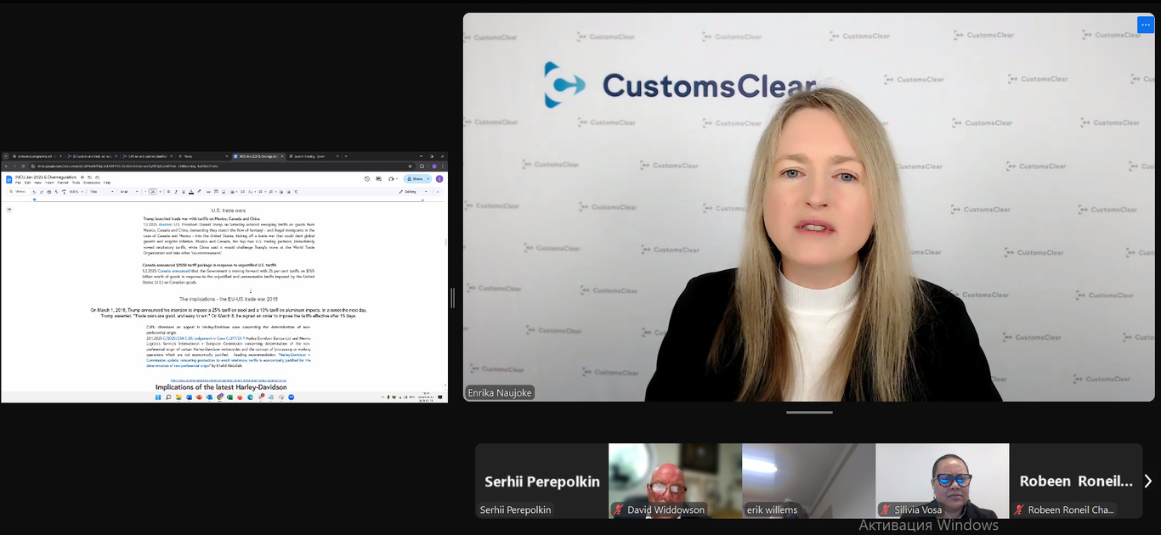This screenshot has width=1161, height=535.
Task: Collapse the Docs toolbar with the chevron
Action: (x=438, y=192)
